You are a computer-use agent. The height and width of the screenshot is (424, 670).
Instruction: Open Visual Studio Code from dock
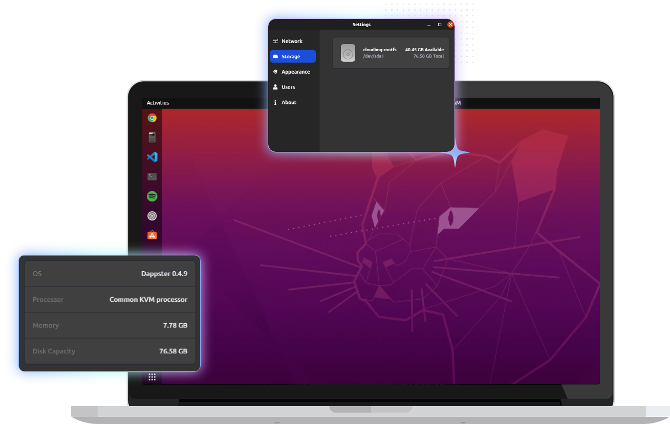pos(152,157)
